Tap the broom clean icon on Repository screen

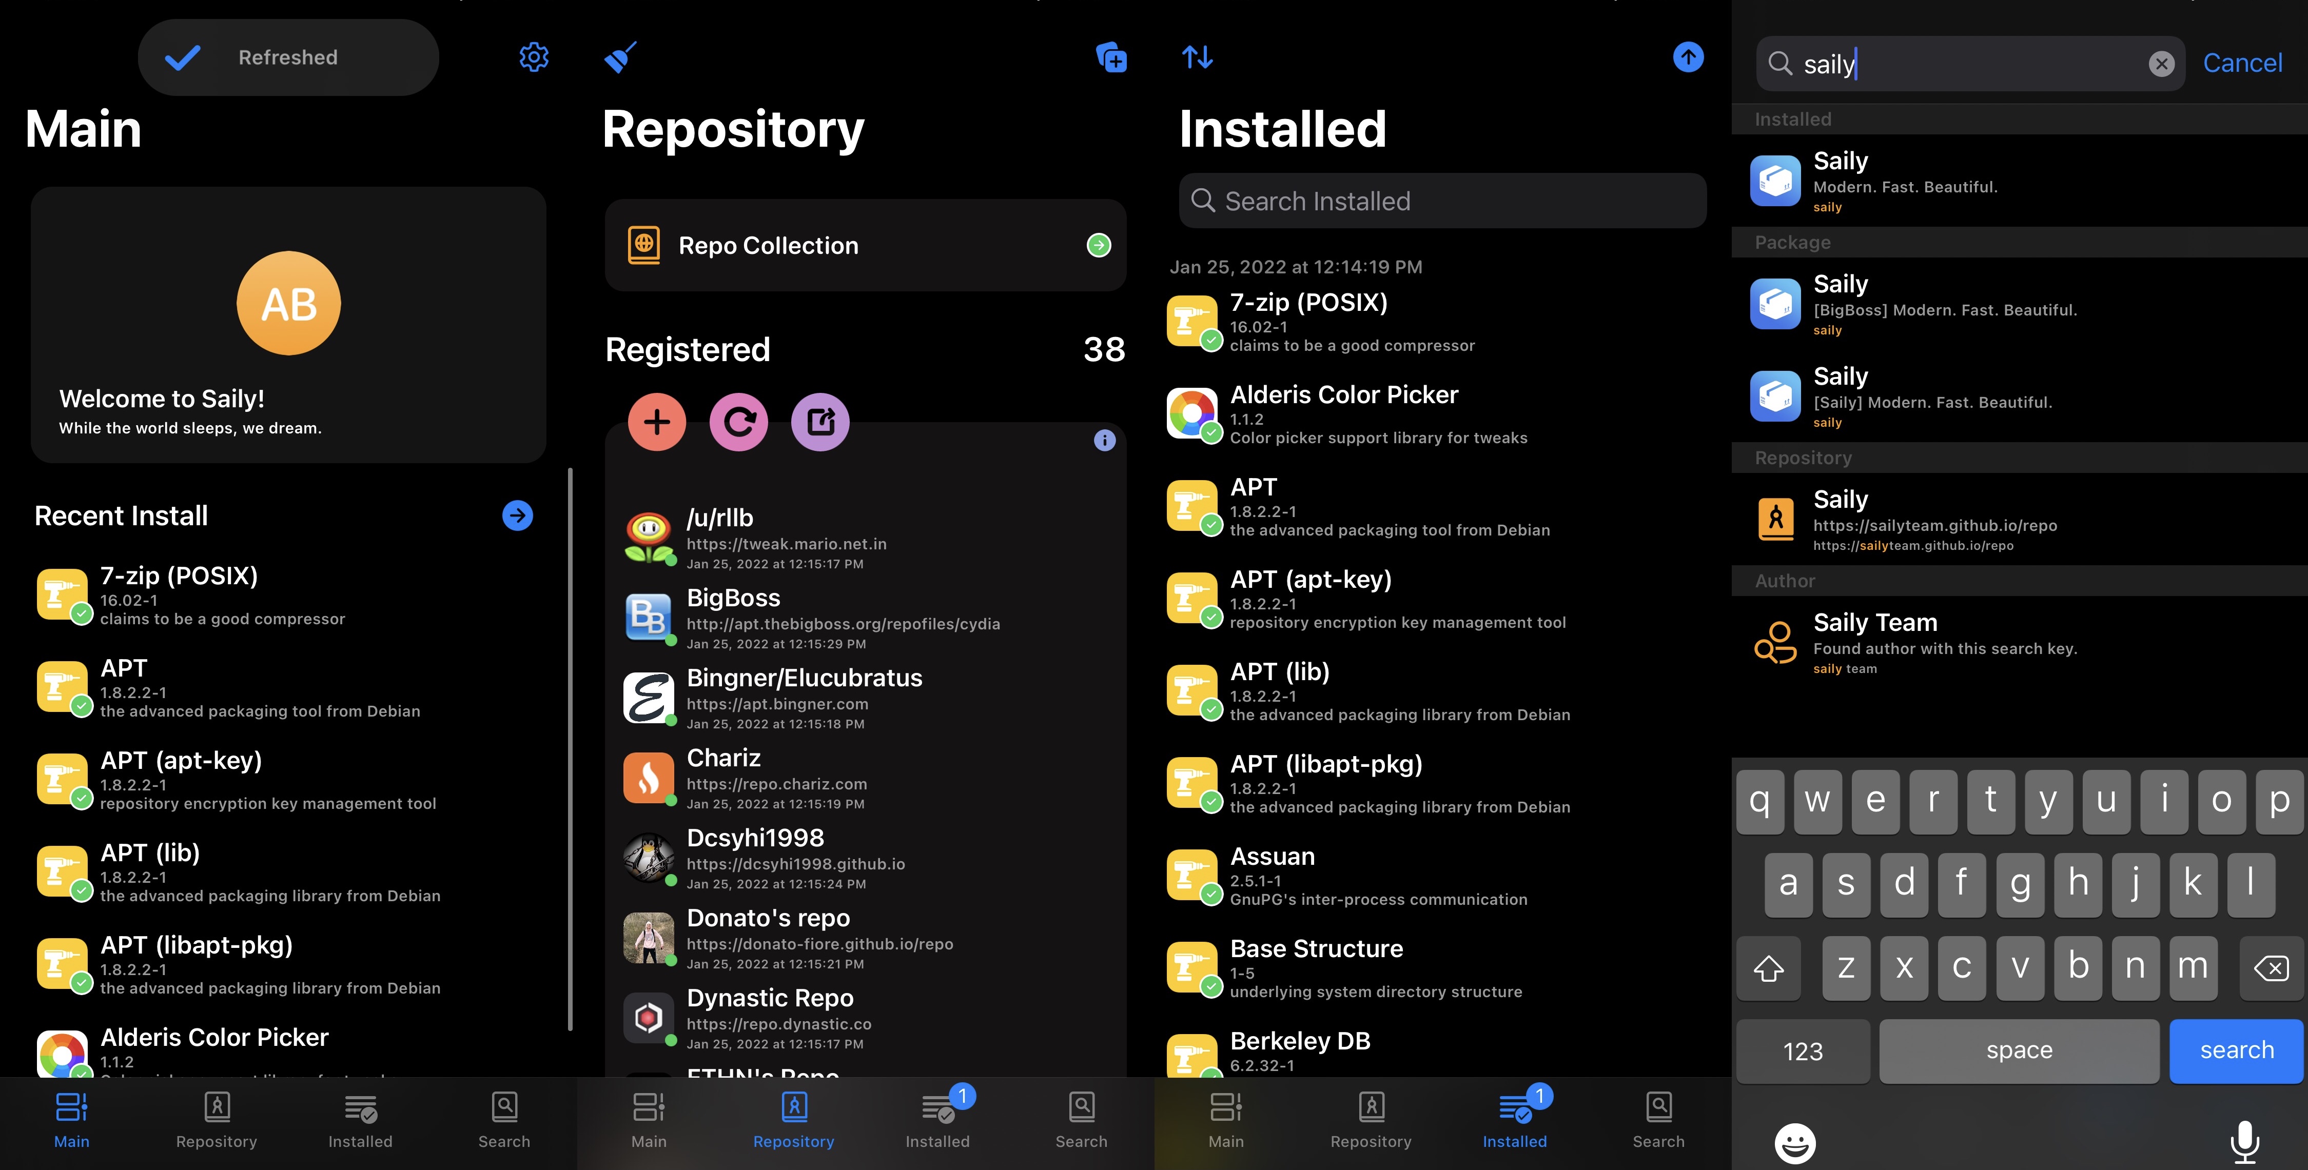click(620, 57)
